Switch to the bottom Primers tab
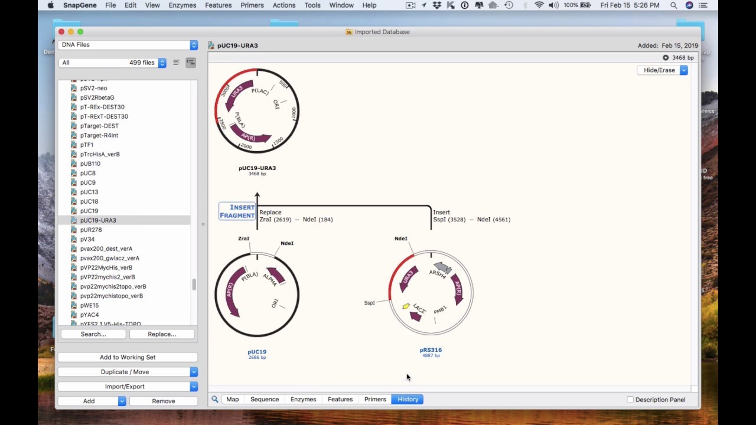This screenshot has width=756, height=425. pos(375,400)
